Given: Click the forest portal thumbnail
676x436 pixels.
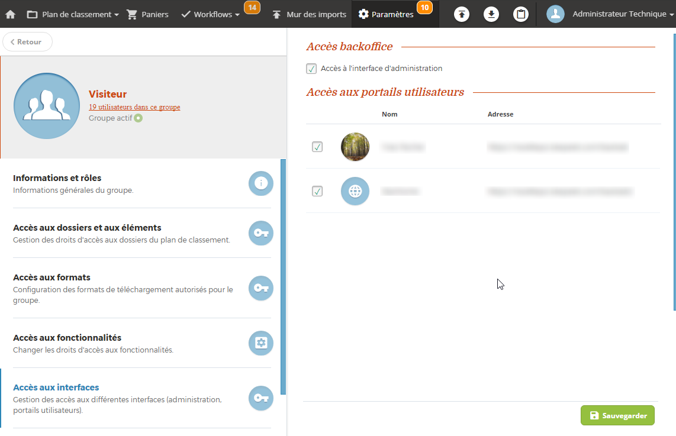Looking at the screenshot, I should coord(355,147).
